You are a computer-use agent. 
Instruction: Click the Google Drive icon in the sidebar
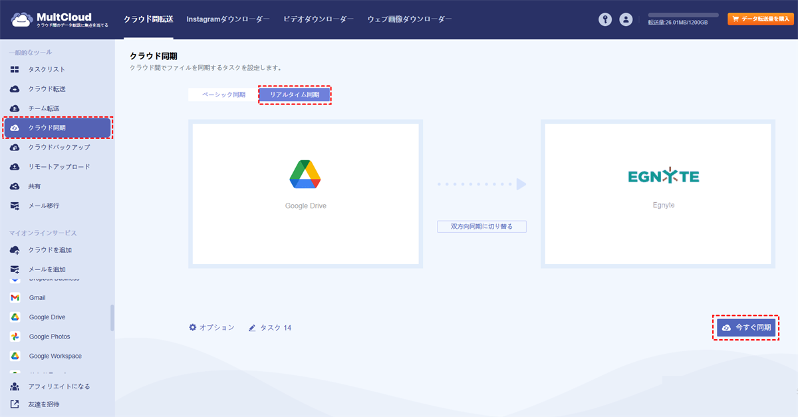coord(15,317)
